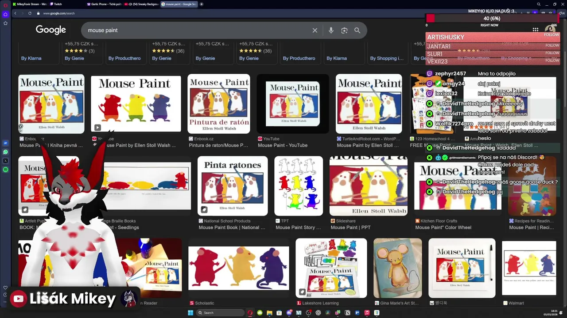Viewport: 567px width, 318px height.
Task: Open the TPT colored mice story thumbnail
Action: coord(299,186)
